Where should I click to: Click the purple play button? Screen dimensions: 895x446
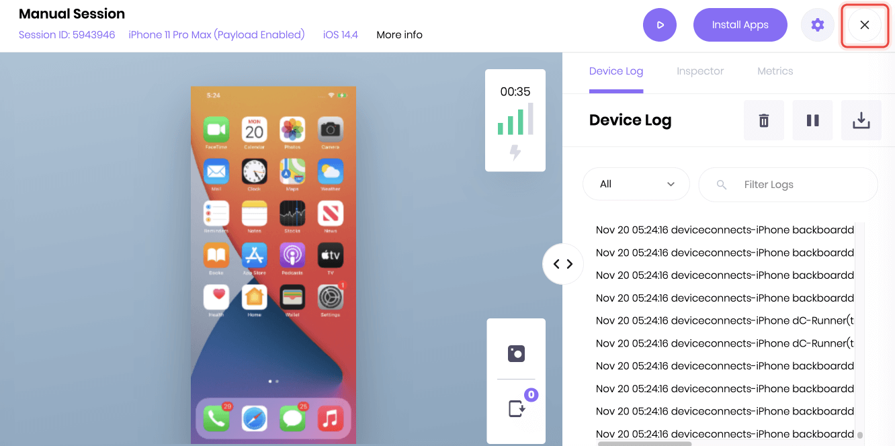click(660, 25)
